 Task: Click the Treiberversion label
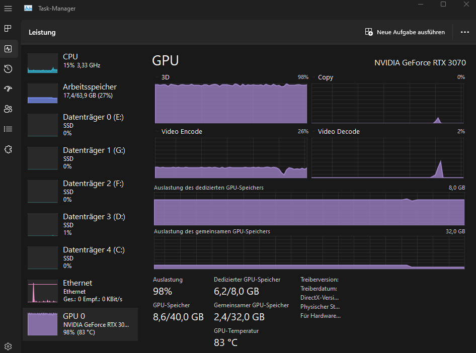point(320,280)
